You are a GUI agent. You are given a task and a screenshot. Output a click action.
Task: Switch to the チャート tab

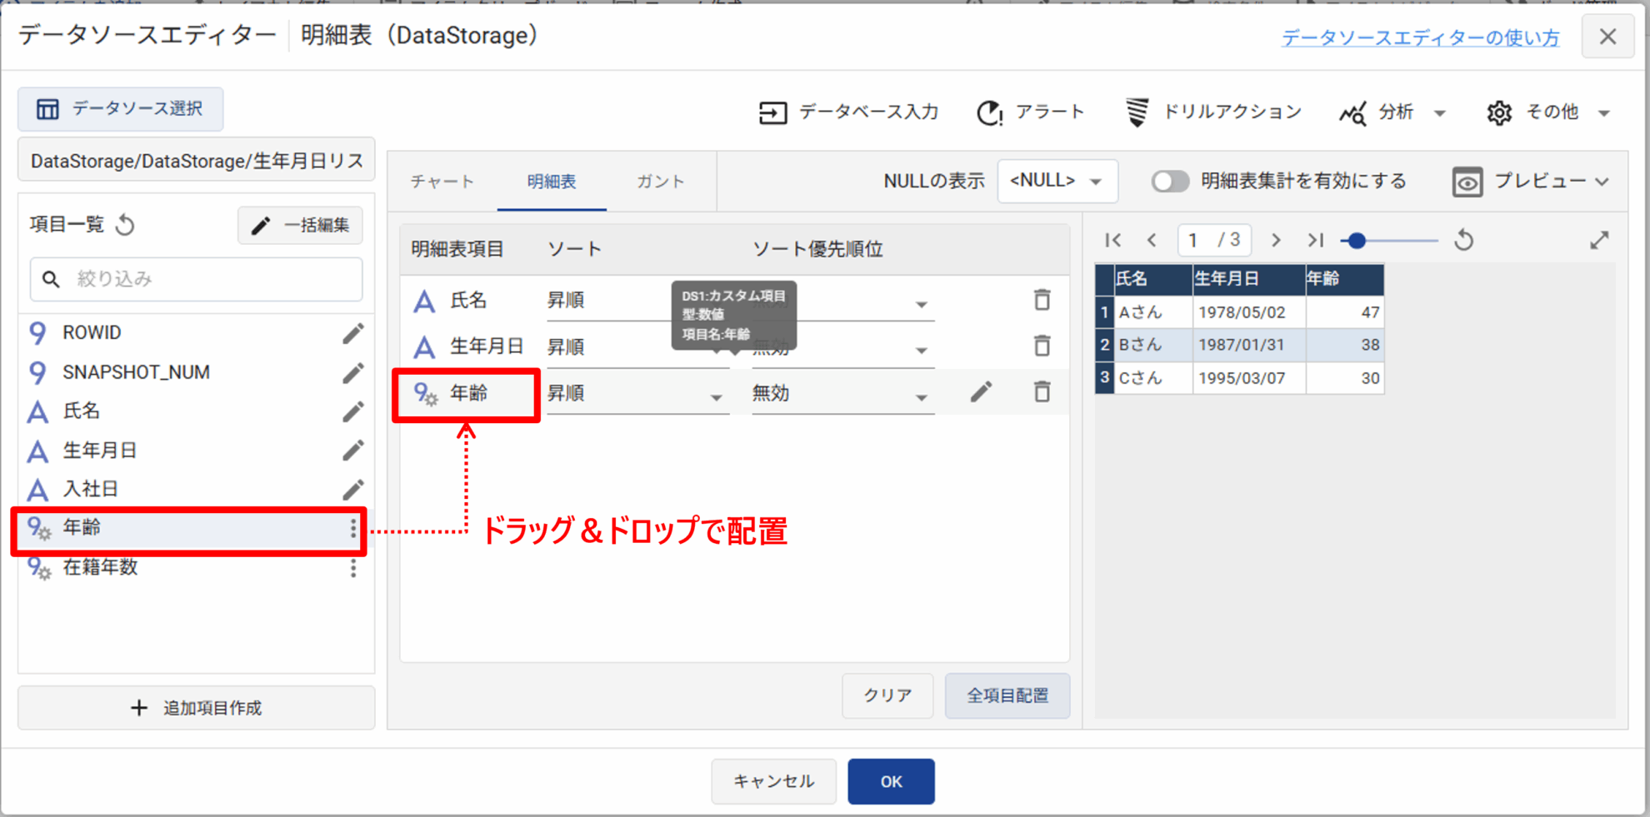click(x=442, y=182)
